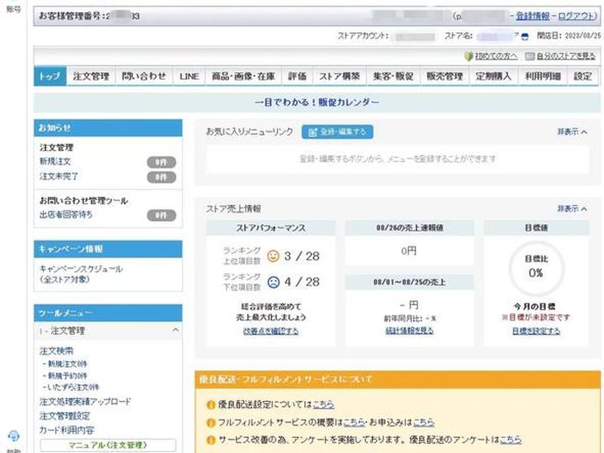Click the ログアウト link
Image resolution: width=604 pixels, height=453 pixels.
pyautogui.click(x=578, y=16)
